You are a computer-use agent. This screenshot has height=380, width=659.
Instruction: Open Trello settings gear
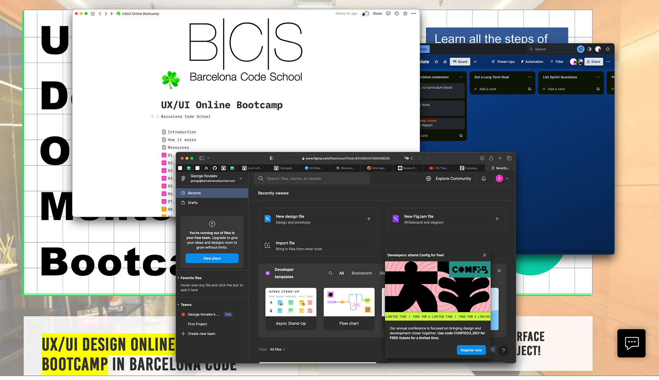(608, 49)
